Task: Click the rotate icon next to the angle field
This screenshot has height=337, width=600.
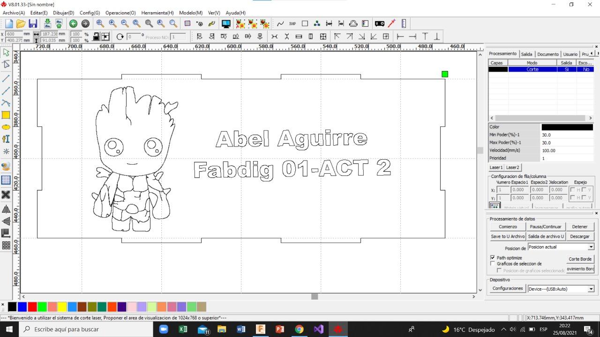Action: point(120,37)
